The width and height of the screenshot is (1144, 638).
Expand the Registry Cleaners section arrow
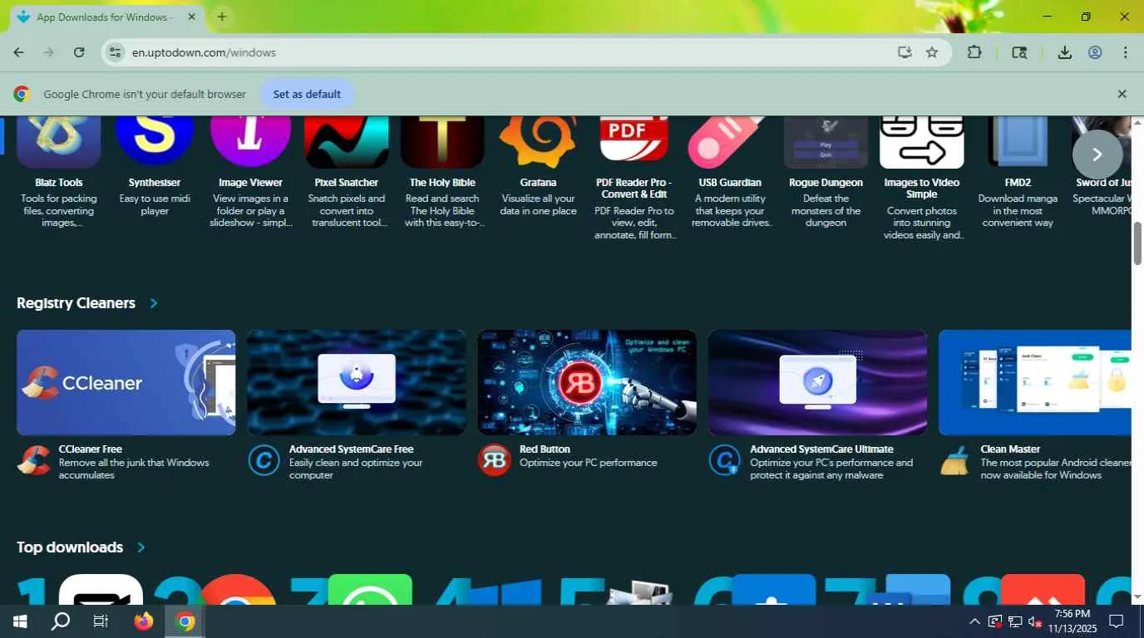[154, 303]
